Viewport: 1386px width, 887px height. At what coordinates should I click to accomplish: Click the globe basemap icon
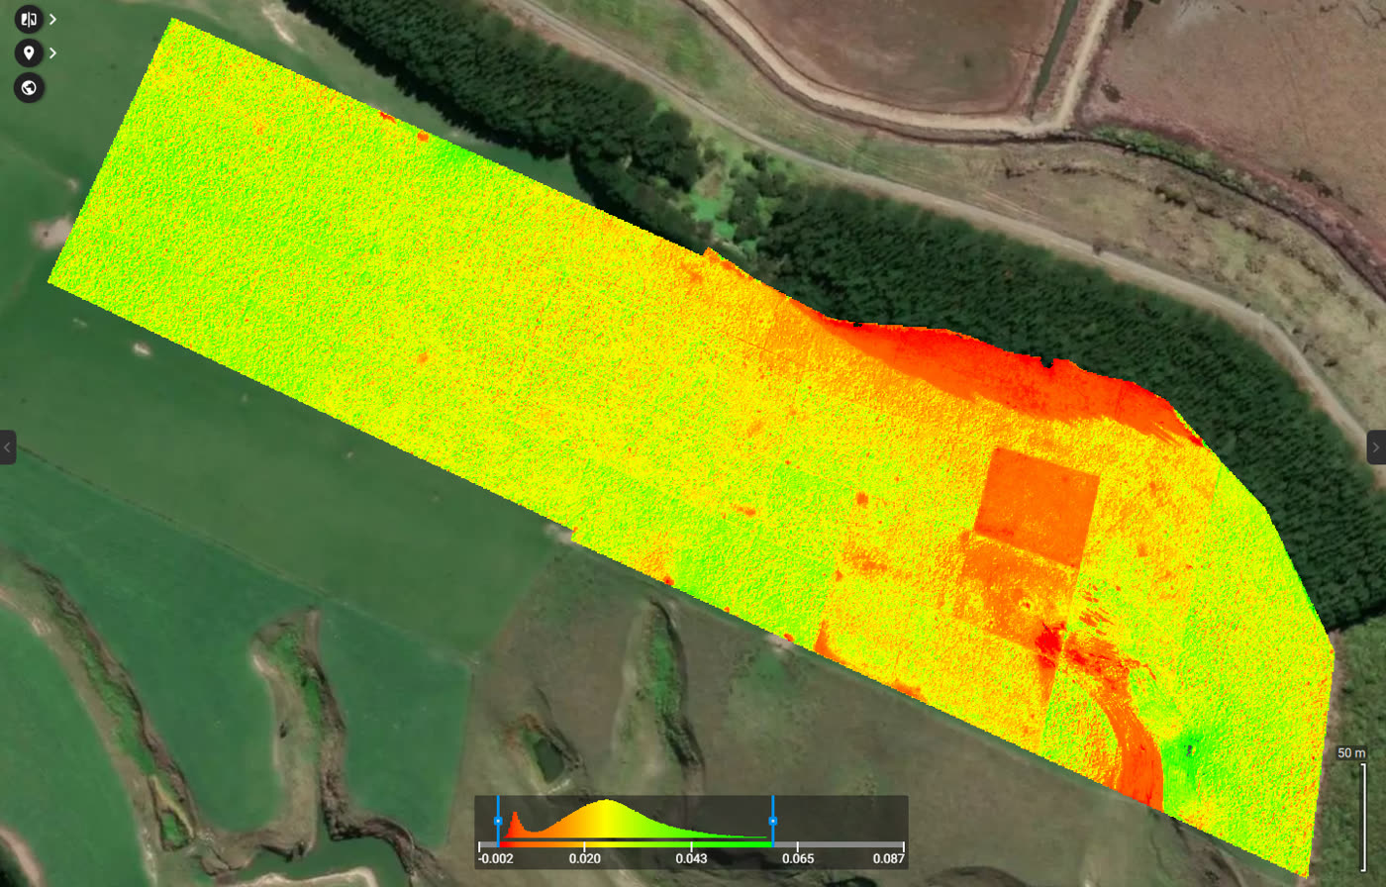29,87
